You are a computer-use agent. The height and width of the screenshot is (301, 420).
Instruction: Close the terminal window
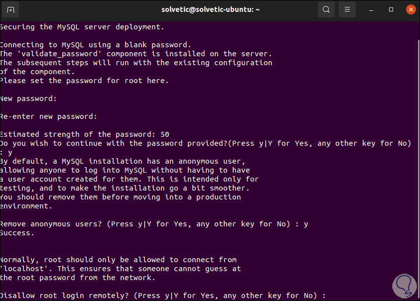click(410, 9)
